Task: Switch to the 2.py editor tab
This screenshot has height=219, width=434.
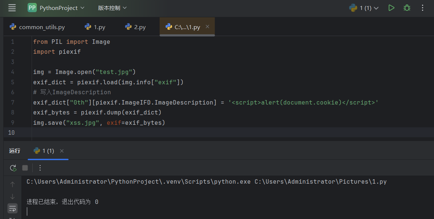Action: 135,27
